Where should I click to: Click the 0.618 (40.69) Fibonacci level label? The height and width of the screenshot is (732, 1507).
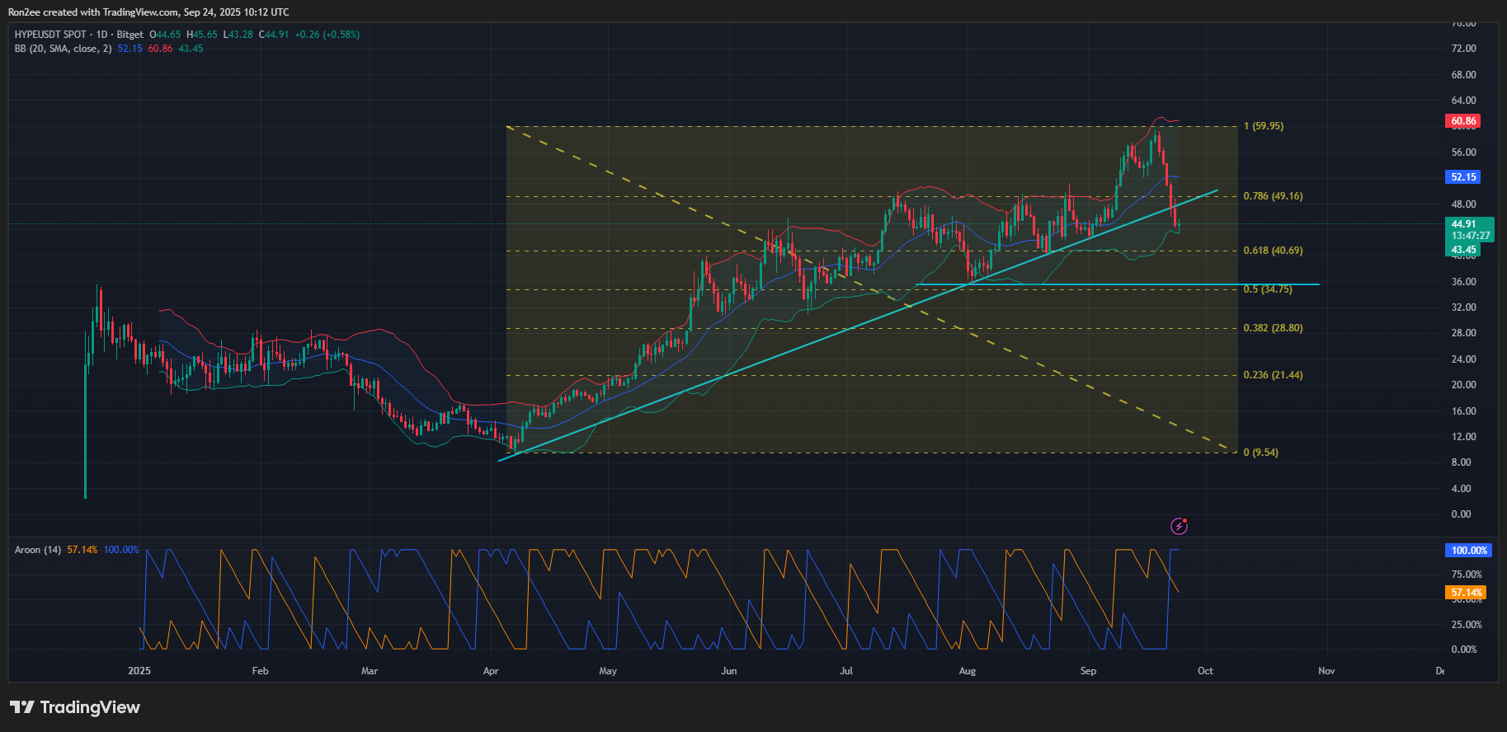(x=1273, y=251)
